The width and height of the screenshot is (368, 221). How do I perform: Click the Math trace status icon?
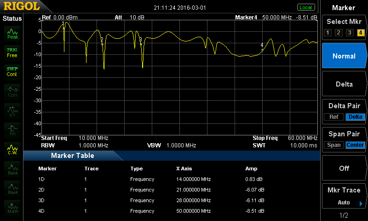point(12,208)
